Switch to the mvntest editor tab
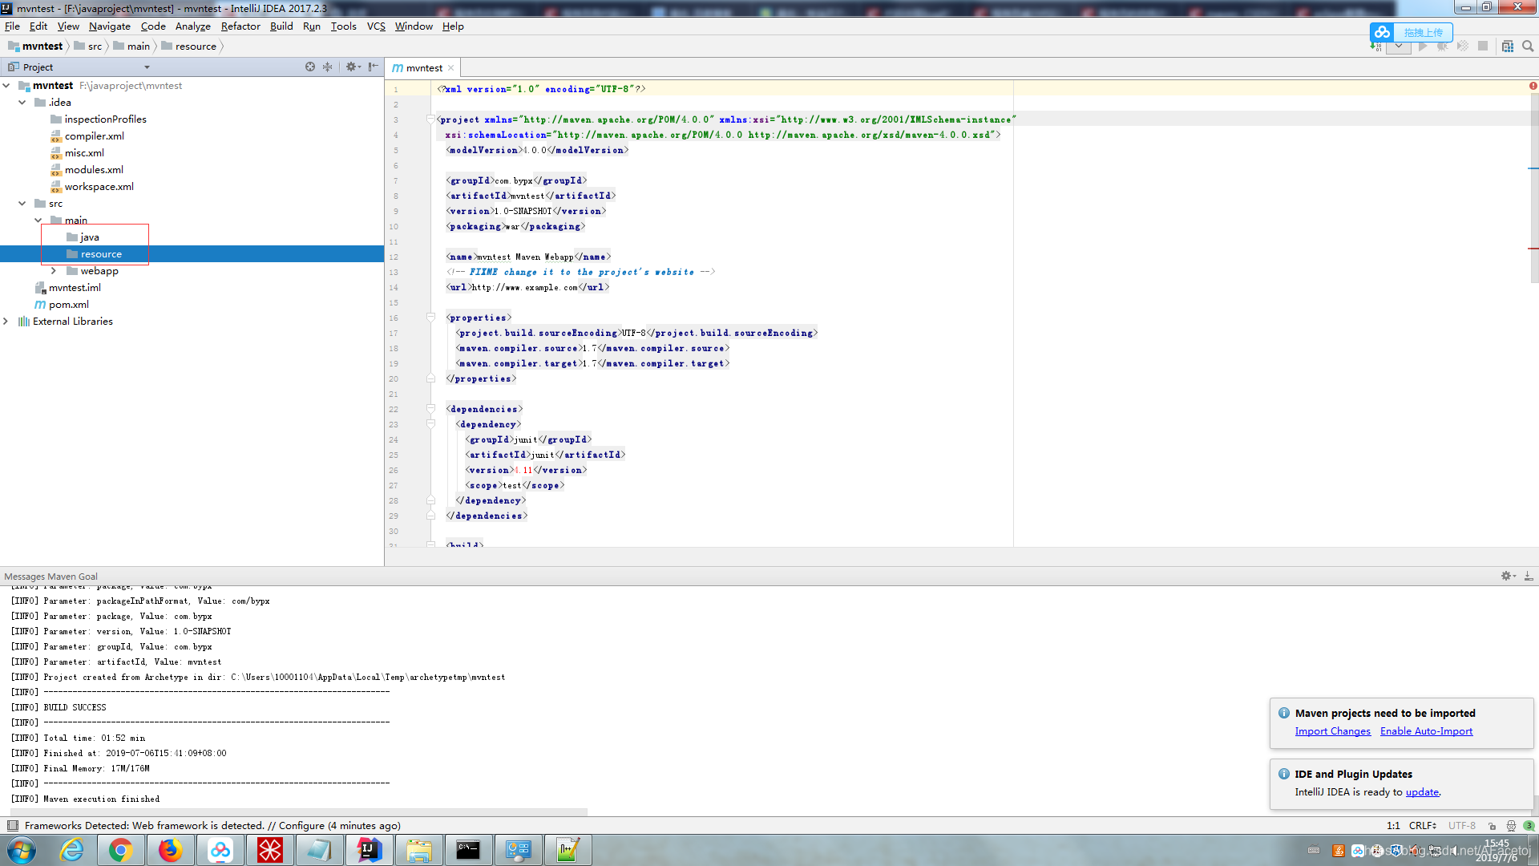The height and width of the screenshot is (866, 1539). pos(423,68)
